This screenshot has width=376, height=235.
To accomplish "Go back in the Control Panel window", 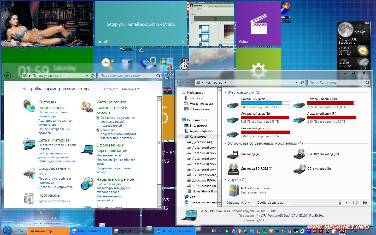I will pos(8,76).
